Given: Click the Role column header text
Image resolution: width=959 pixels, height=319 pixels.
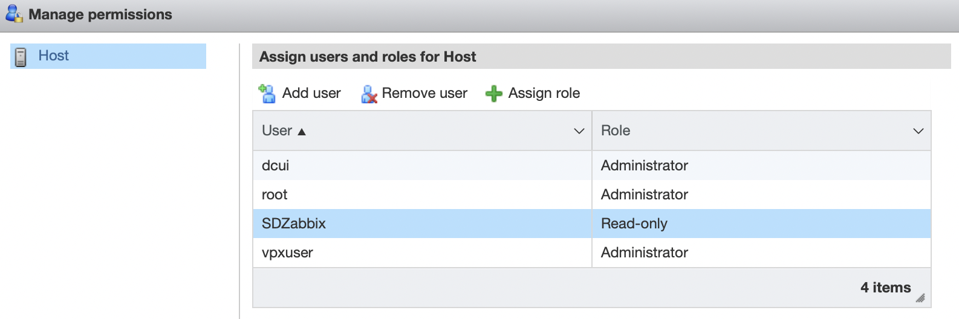Looking at the screenshot, I should 616,130.
